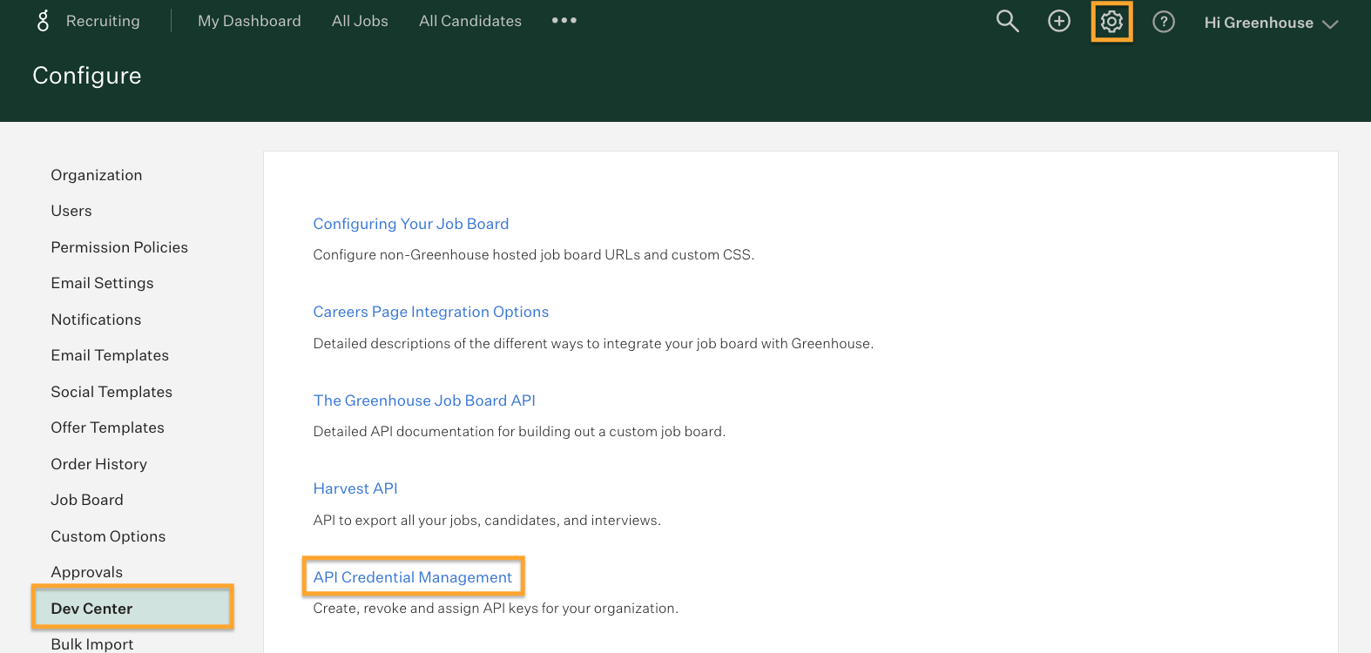This screenshot has height=653, width=1371.
Task: Click 'Detailed descriptions of the different ways' text
Action: click(593, 343)
